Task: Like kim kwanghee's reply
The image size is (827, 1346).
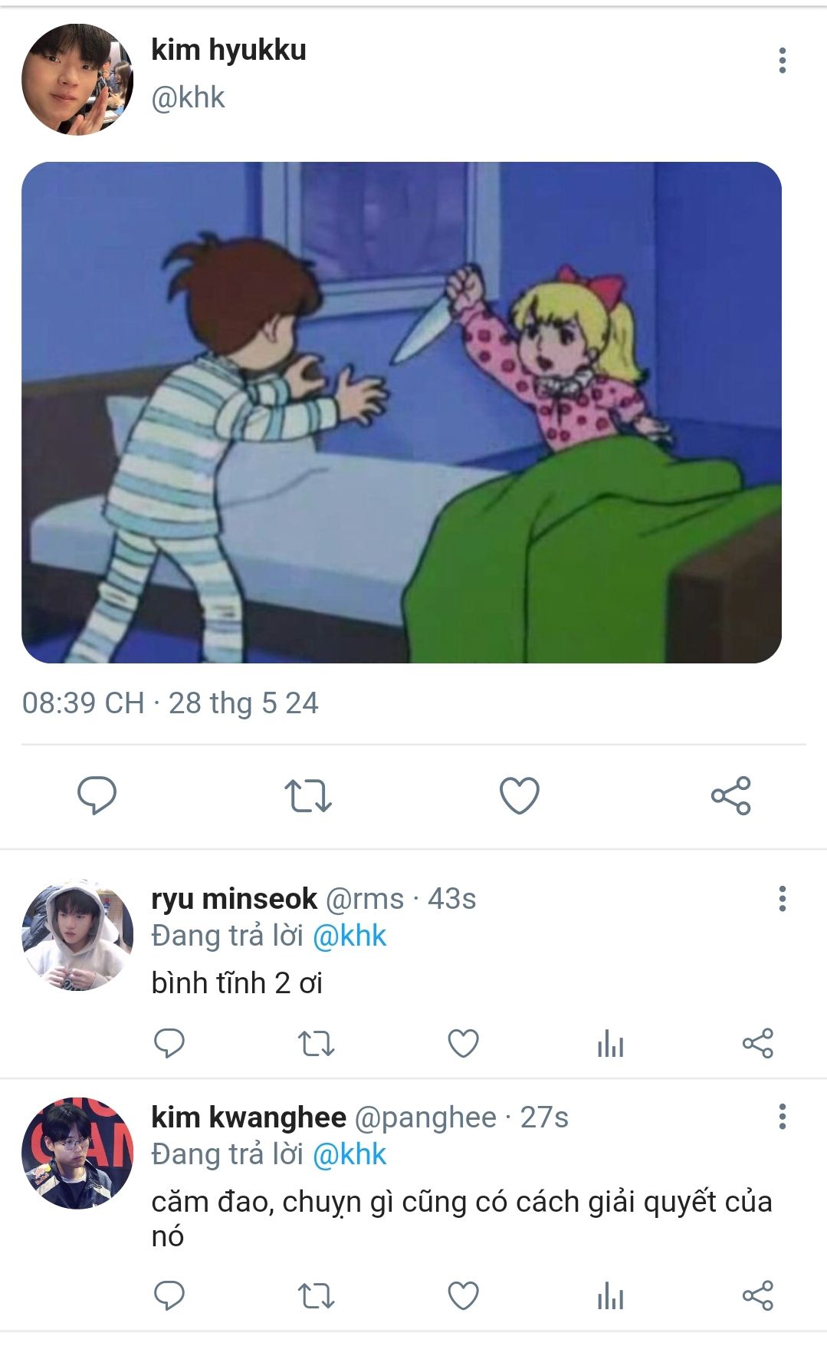Action: point(463,1296)
